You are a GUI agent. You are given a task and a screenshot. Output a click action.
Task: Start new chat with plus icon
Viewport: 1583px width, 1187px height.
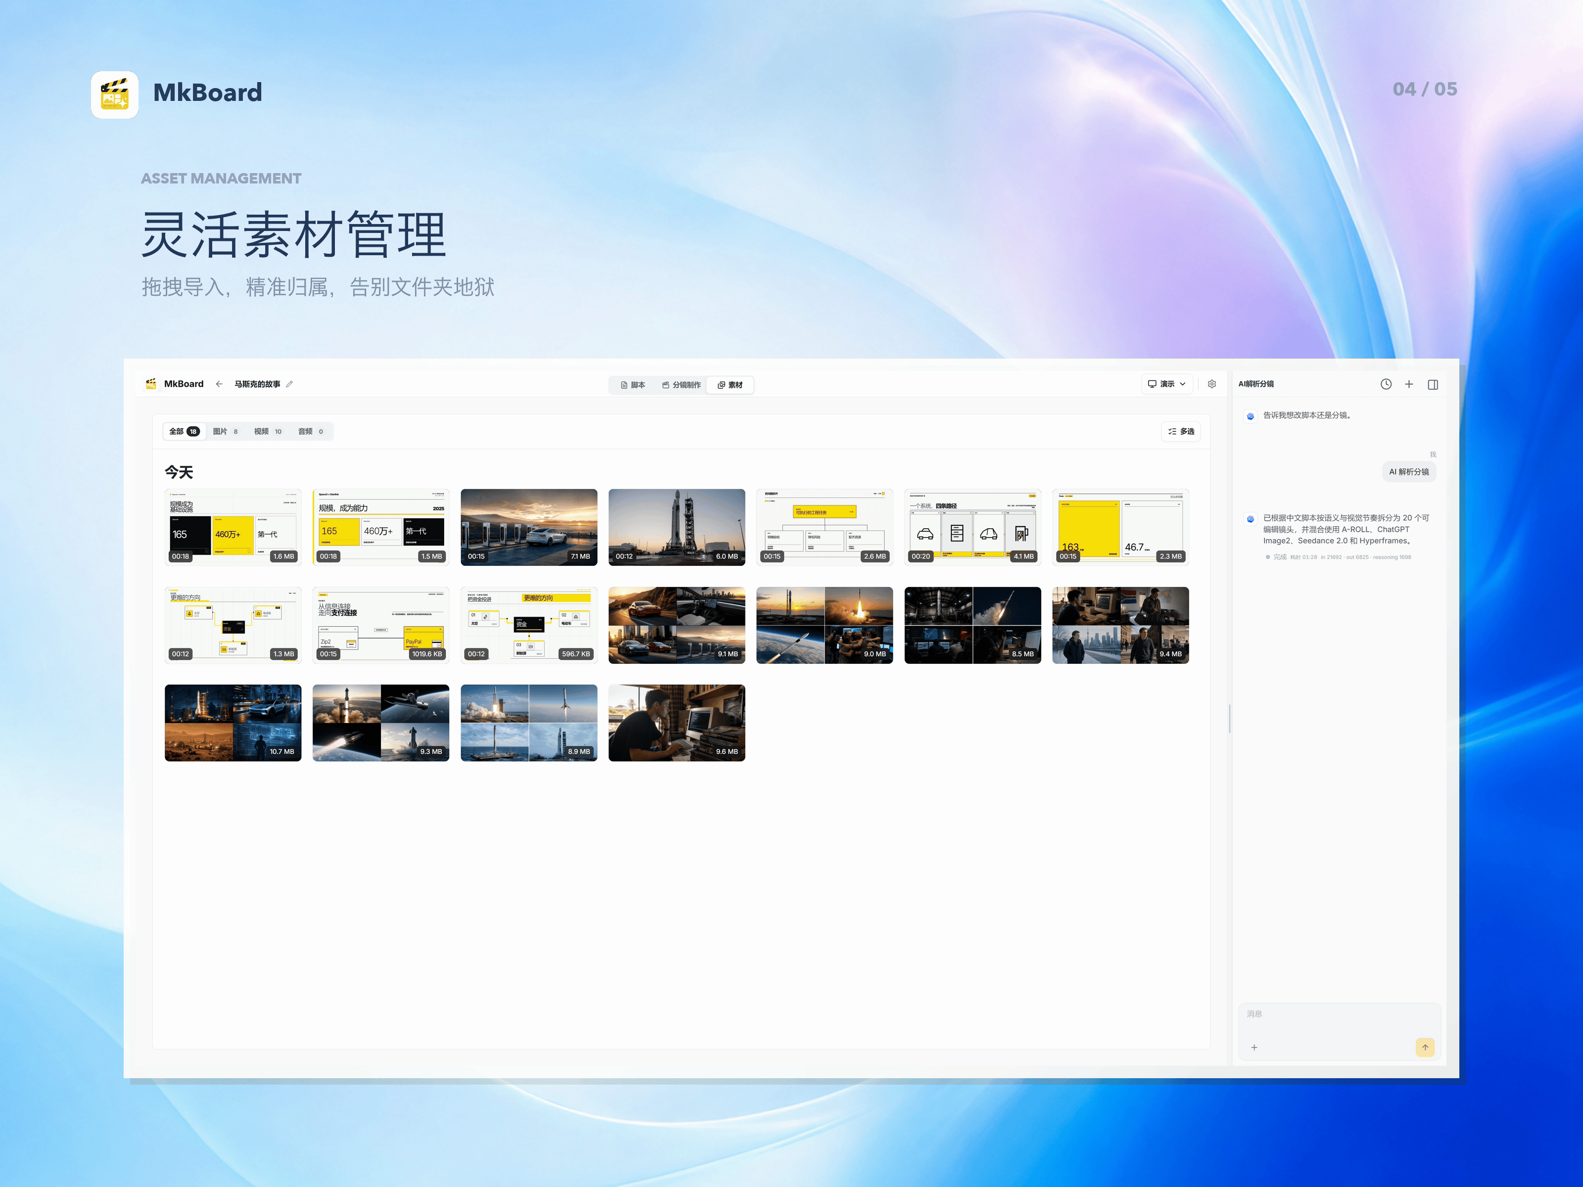pyautogui.click(x=1409, y=384)
